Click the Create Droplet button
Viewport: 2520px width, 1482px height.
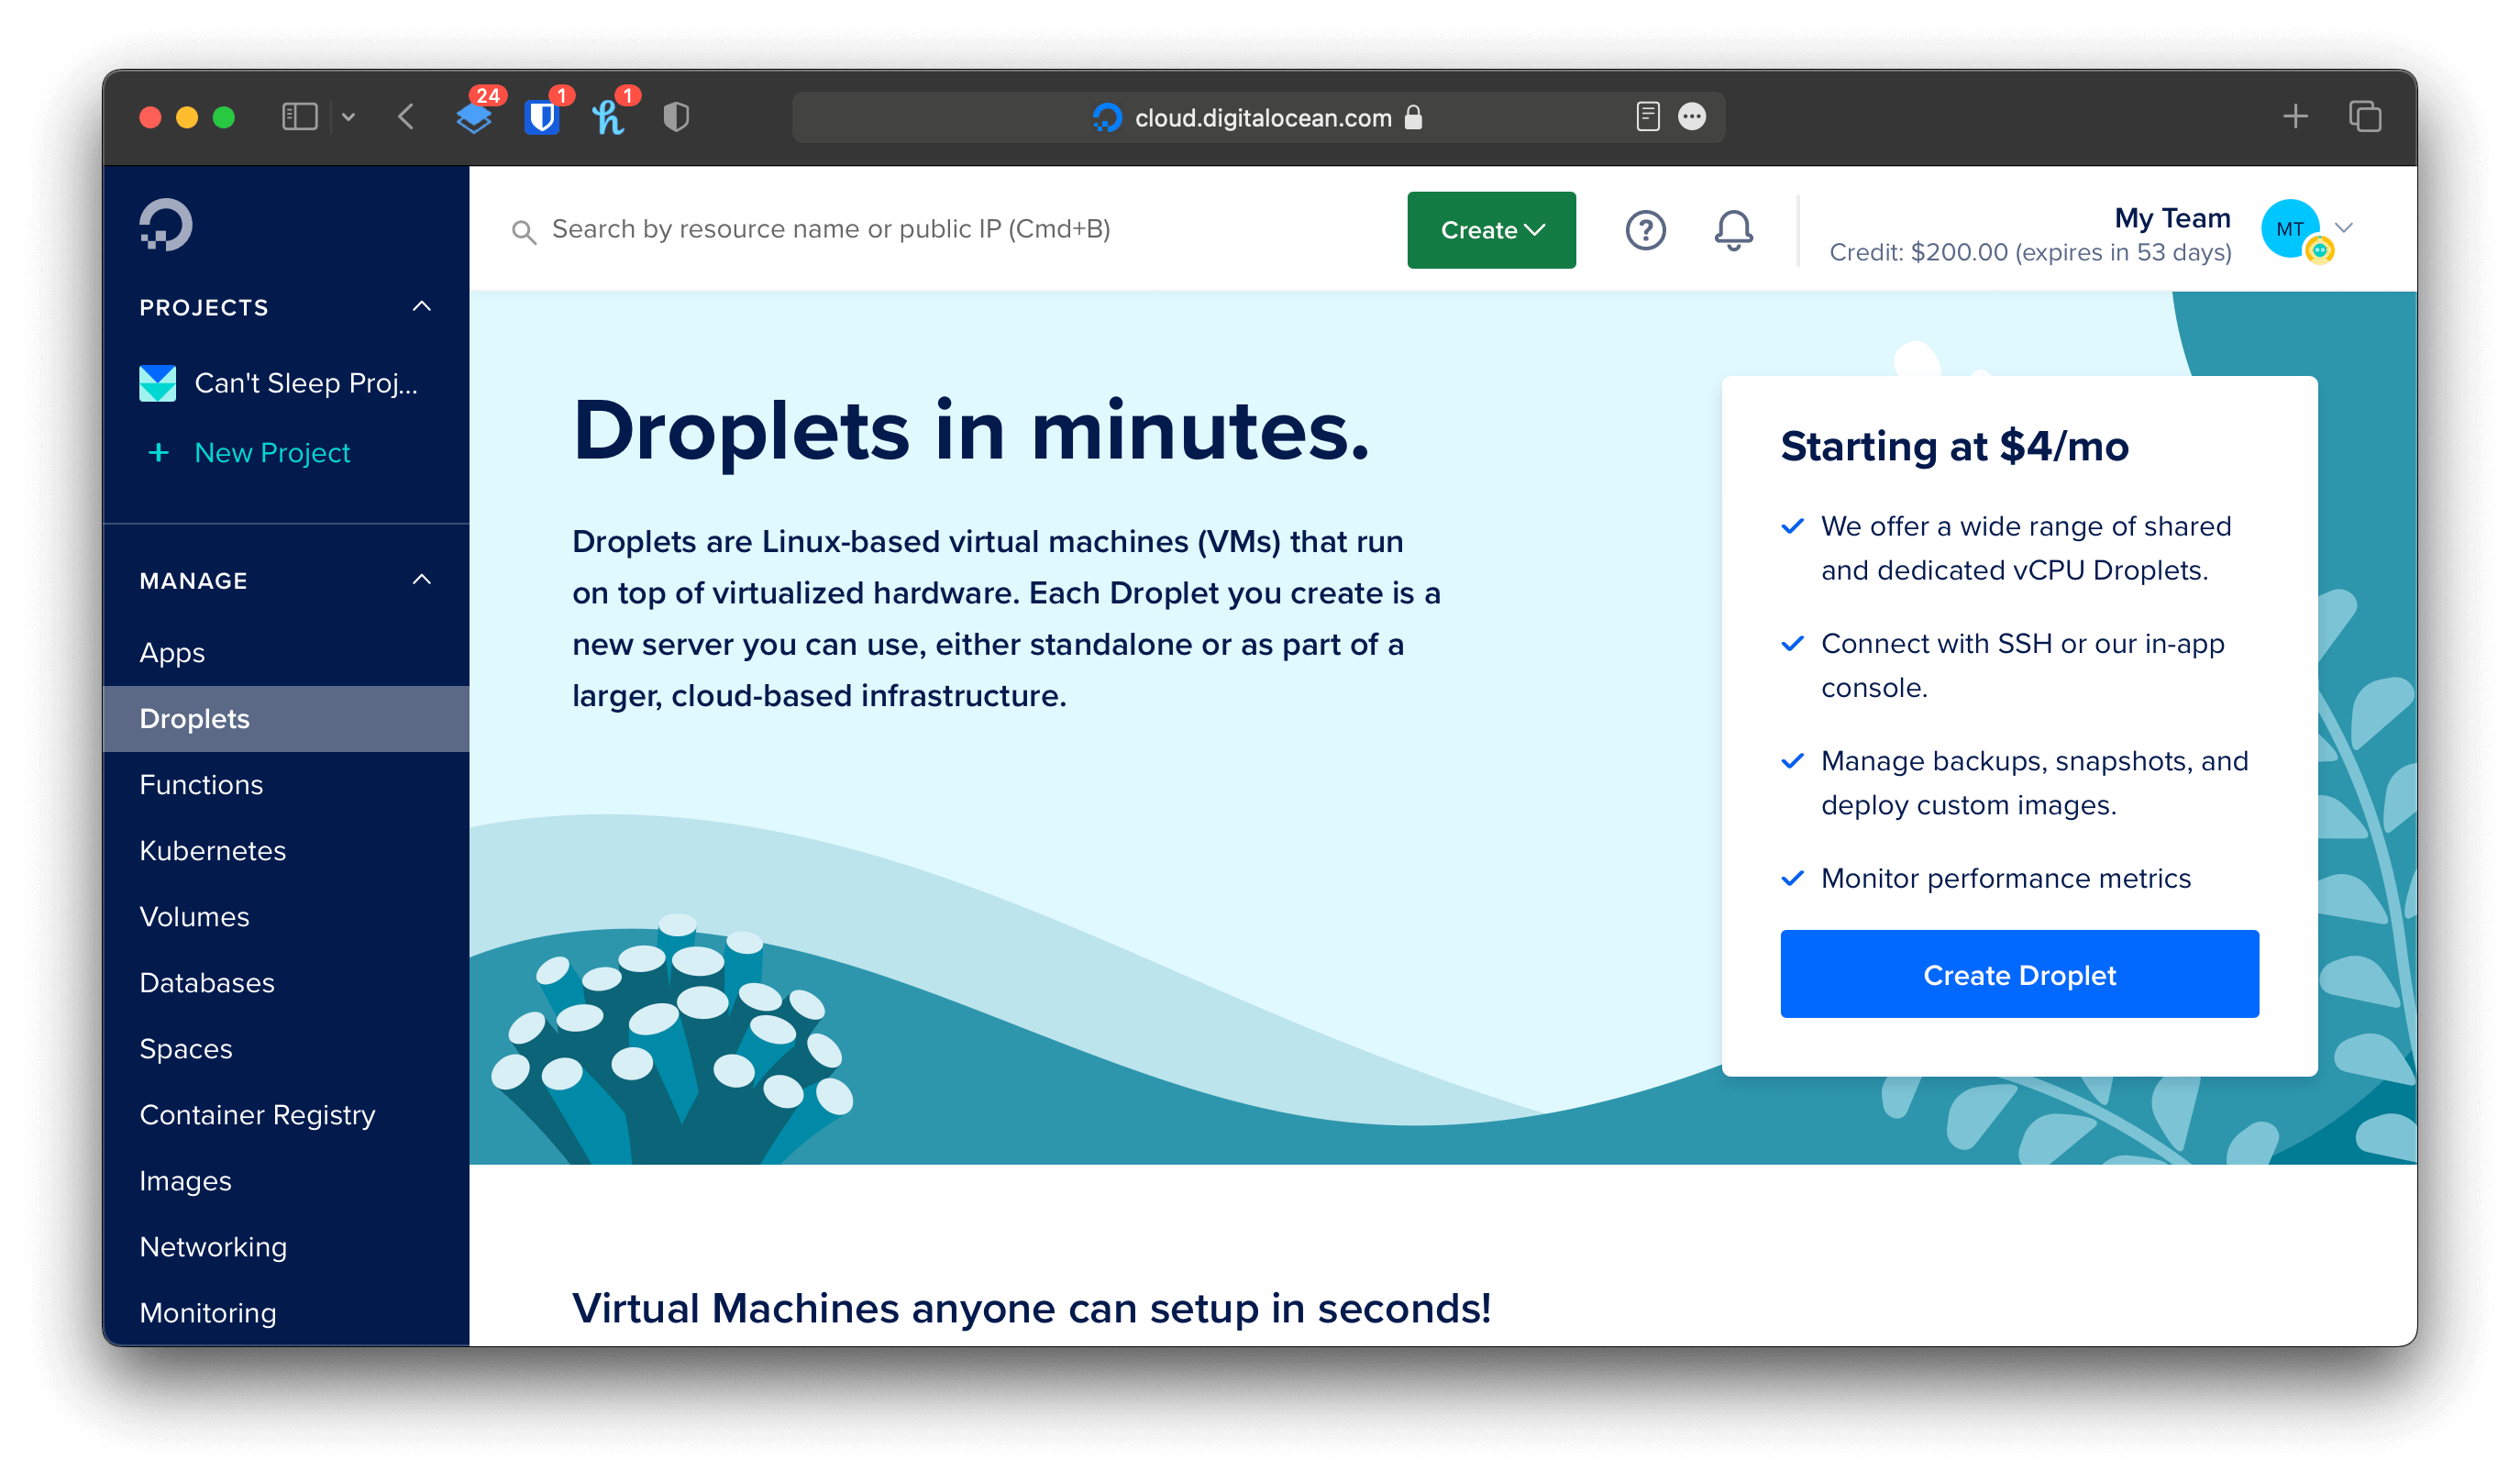pos(2019,974)
